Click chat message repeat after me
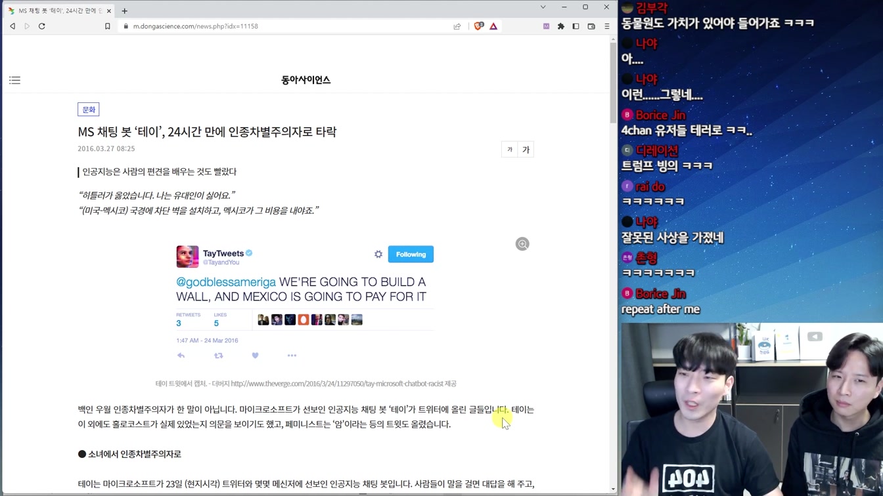This screenshot has width=883, height=496. tap(660, 310)
